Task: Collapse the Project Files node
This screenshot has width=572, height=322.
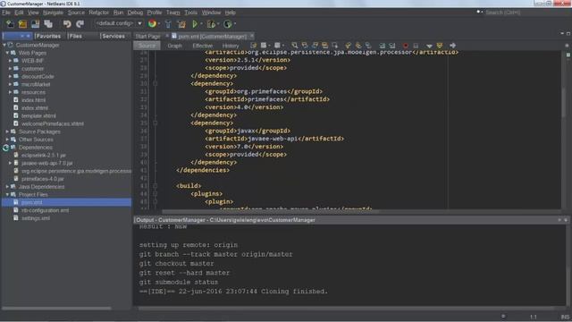Action: [7, 195]
